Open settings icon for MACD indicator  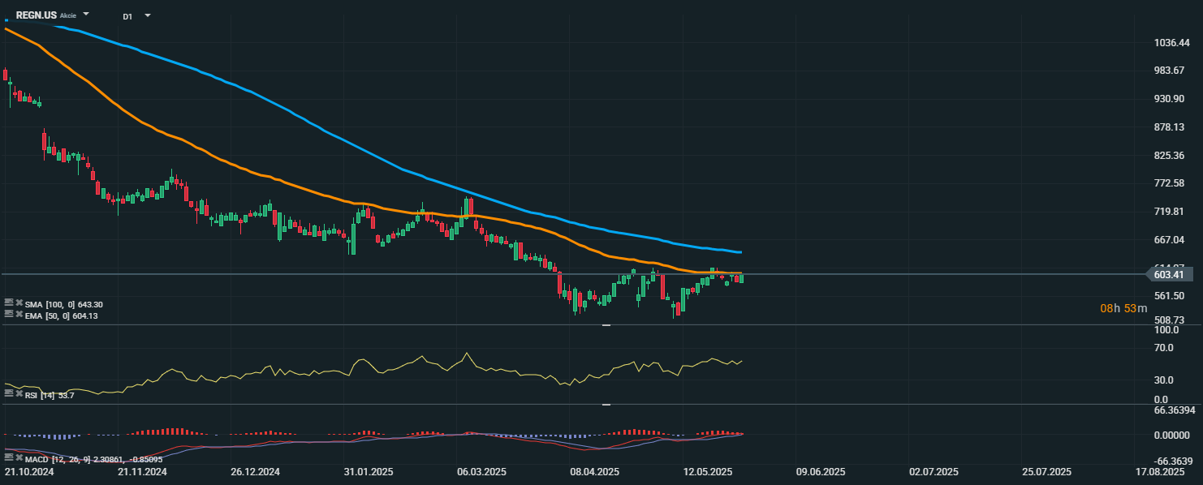click(x=9, y=460)
